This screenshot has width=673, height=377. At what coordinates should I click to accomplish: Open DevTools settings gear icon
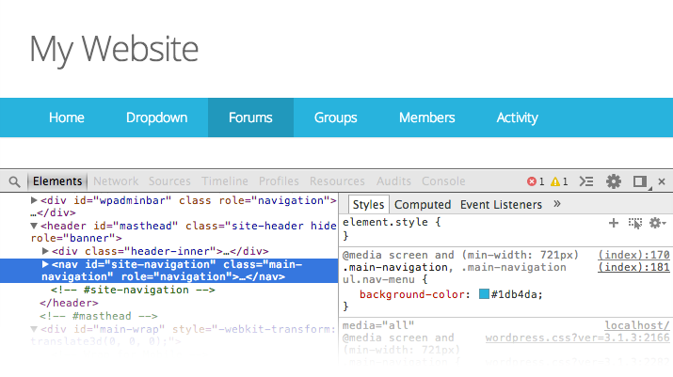pyautogui.click(x=614, y=181)
